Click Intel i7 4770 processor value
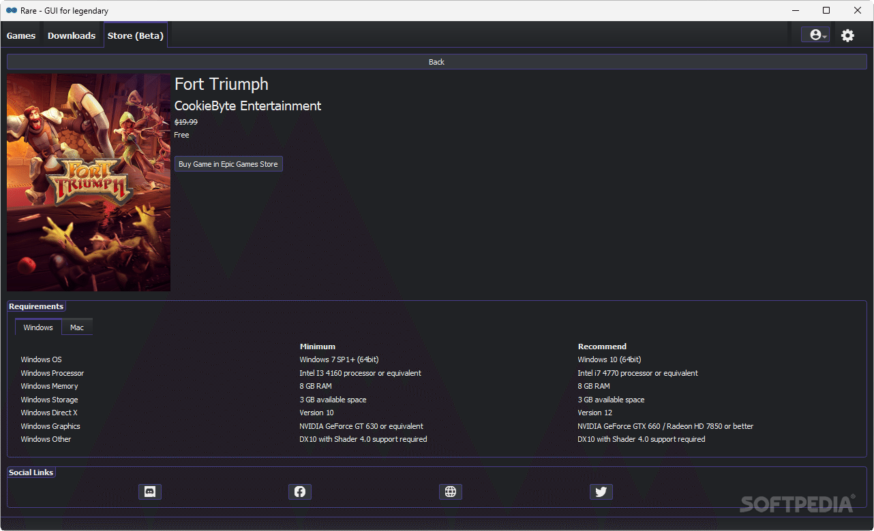Viewport: 874px width, 531px height. click(637, 373)
